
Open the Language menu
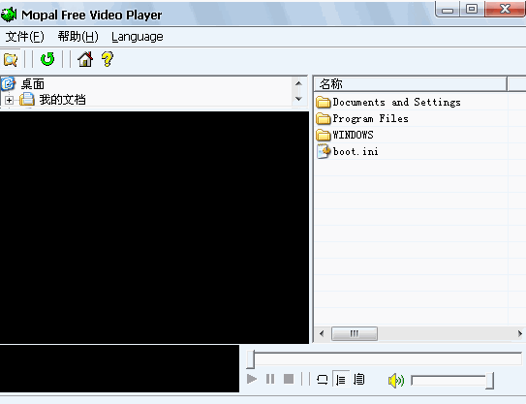[x=138, y=37]
